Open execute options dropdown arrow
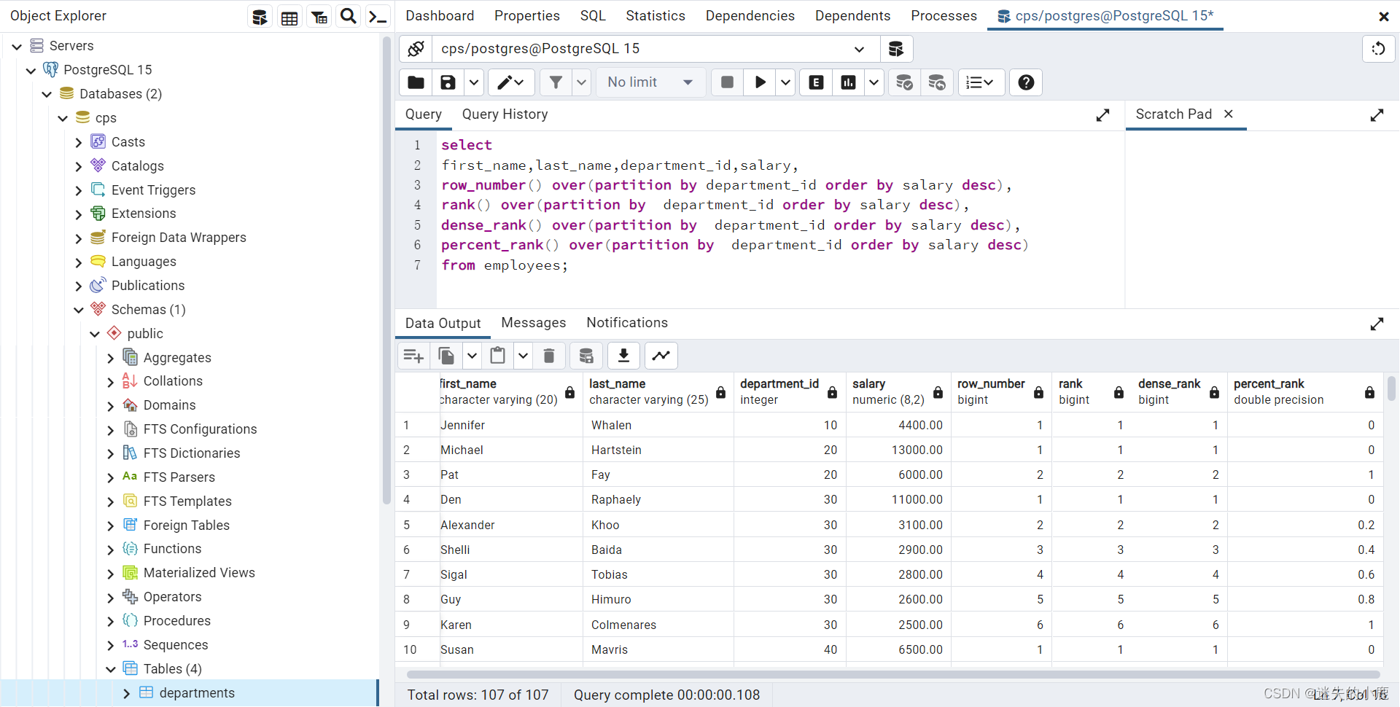Viewport: 1400px width, 707px height. [x=785, y=82]
